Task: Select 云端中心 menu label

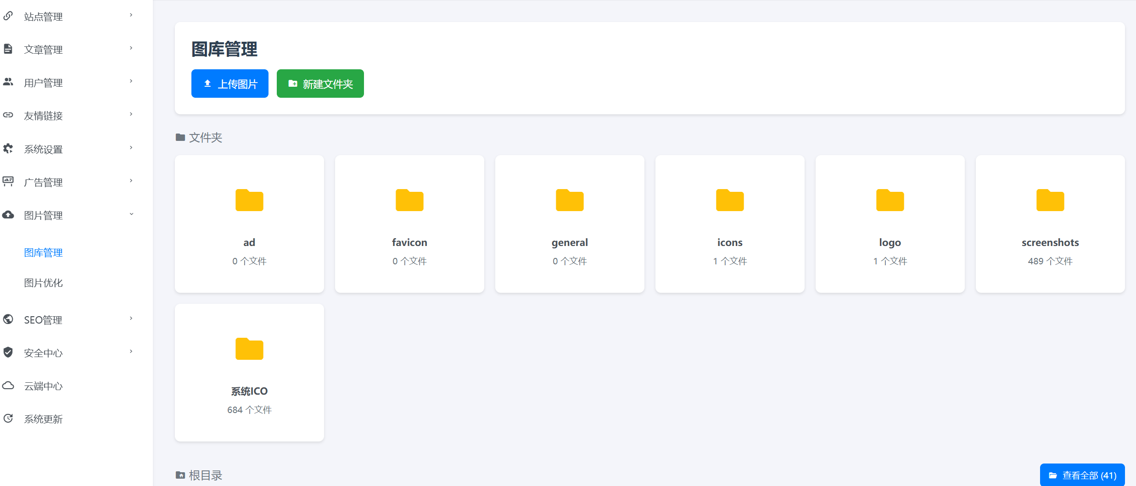Action: click(x=43, y=386)
